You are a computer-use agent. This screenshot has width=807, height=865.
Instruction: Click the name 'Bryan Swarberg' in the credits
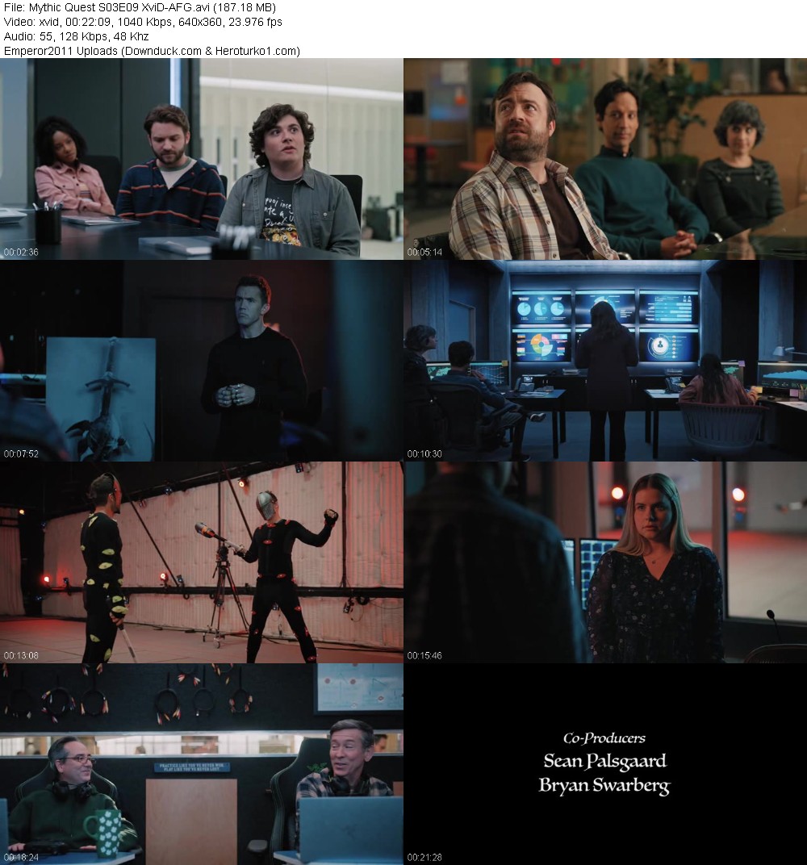(604, 786)
